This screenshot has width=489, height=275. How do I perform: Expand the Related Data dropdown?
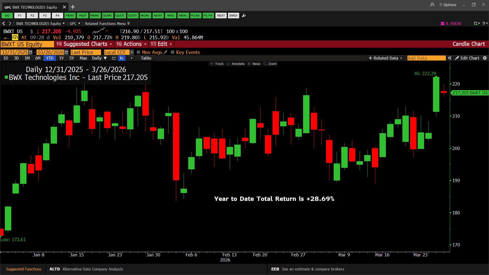coord(385,58)
